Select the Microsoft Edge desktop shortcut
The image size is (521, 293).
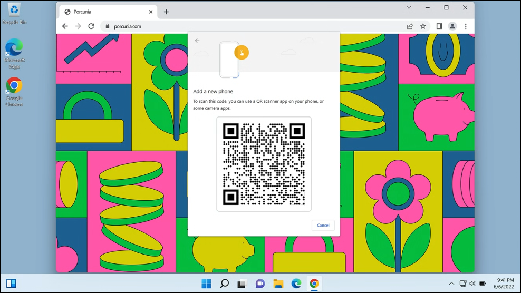pyautogui.click(x=14, y=53)
